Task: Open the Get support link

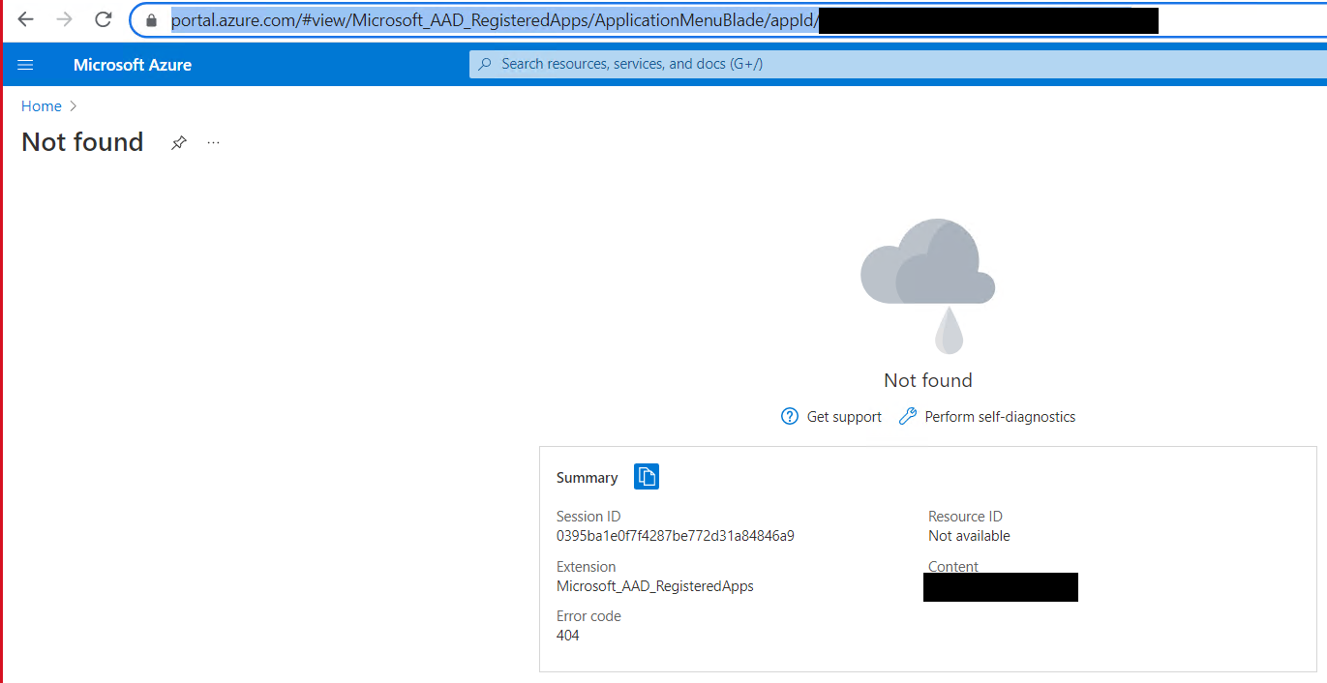Action: click(843, 416)
